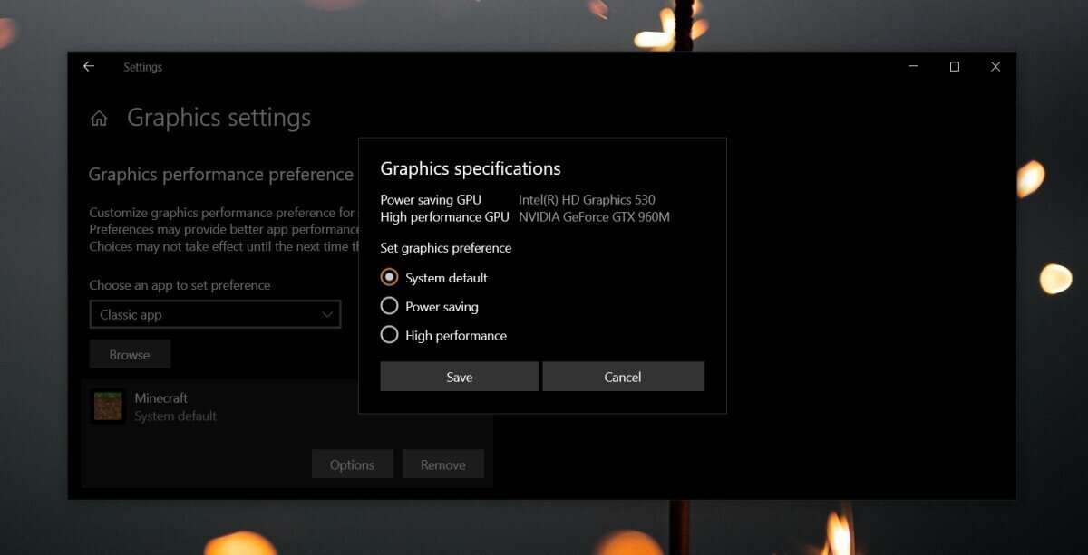Remove Minecraft from the list

tap(442, 464)
